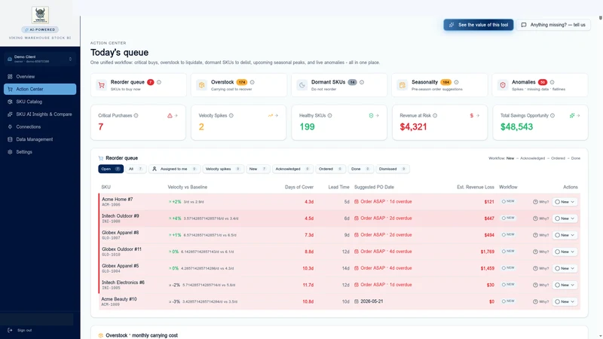Expand the Demo Client account selector
Viewport: 603px width, 339px height.
coord(40,59)
